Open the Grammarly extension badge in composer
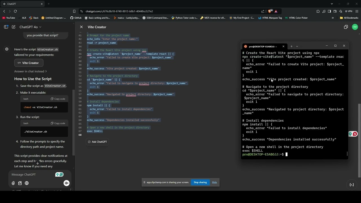Screen dimensions: 361x203 (x=60, y=175)
